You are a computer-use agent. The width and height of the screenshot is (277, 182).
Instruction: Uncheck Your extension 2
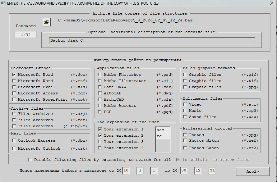(100, 135)
